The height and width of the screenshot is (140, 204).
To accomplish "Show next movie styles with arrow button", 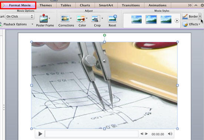I will [177, 20].
